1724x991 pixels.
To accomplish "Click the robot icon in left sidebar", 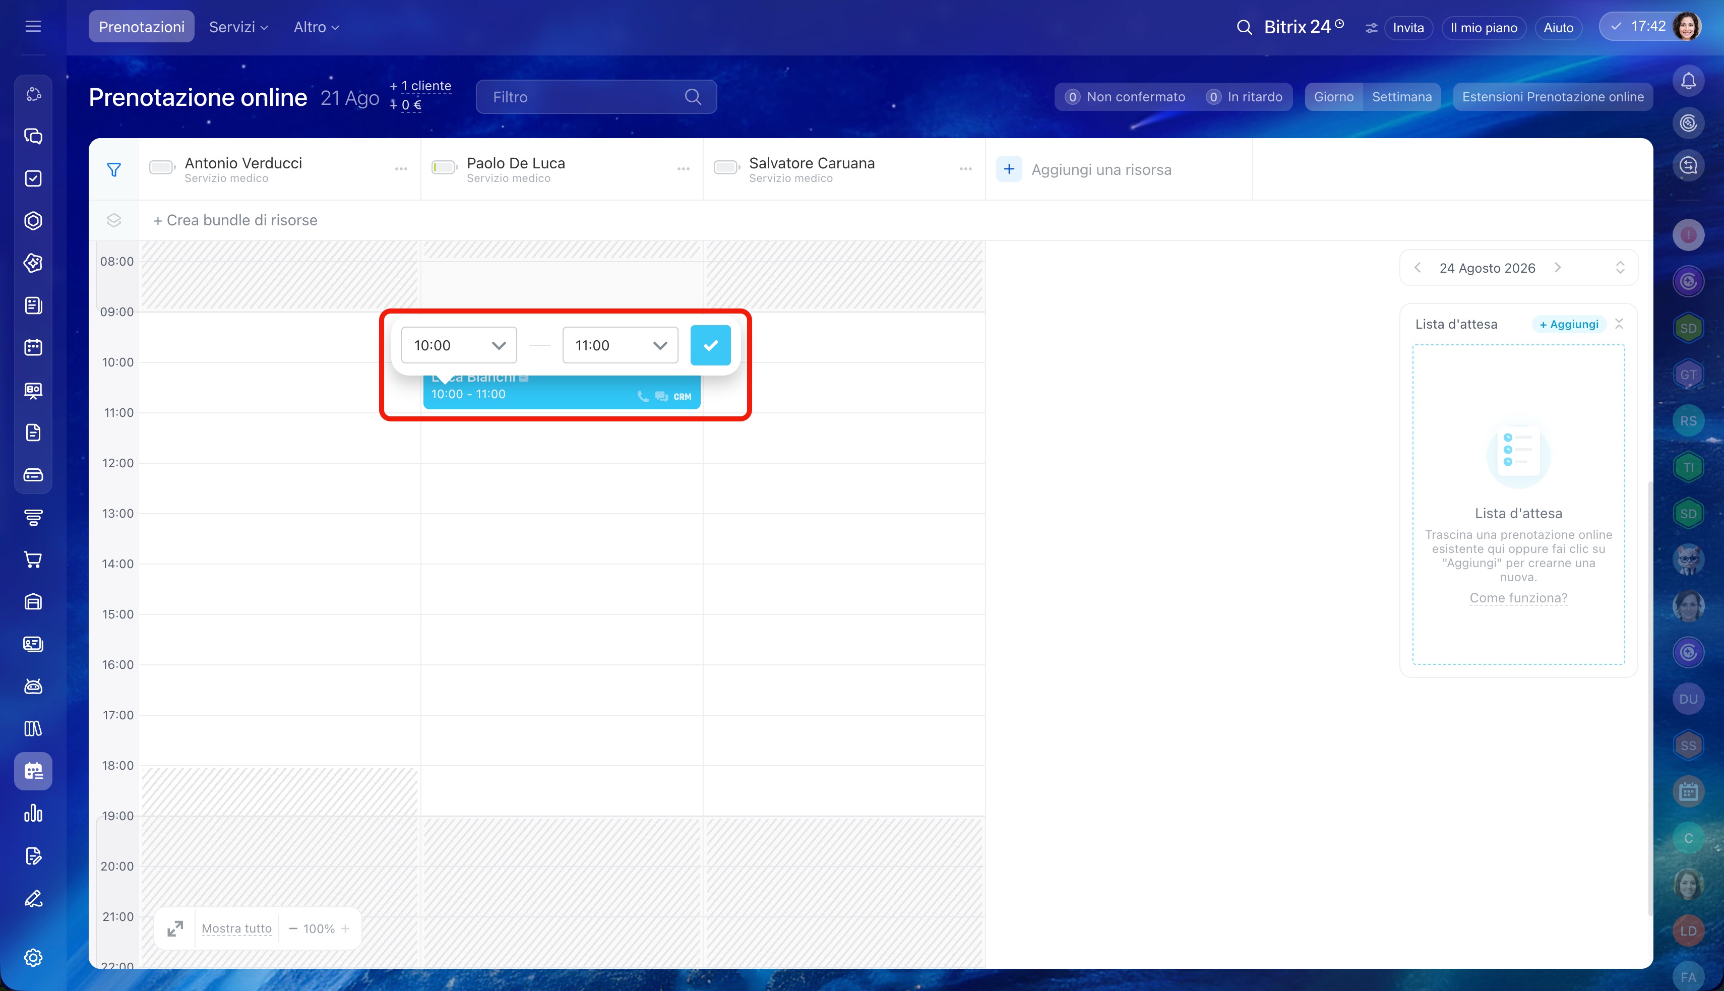I will click(x=33, y=686).
